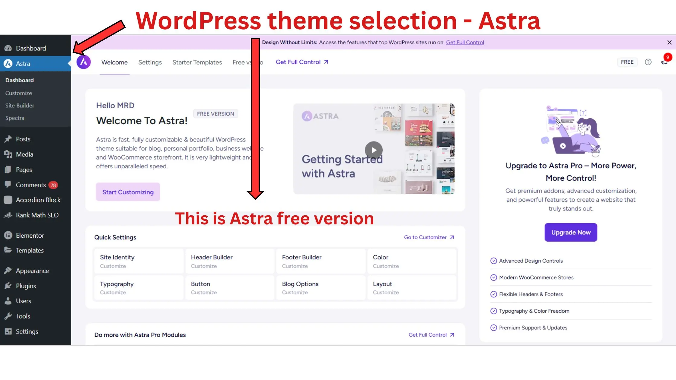Click the arrow icon beside Get Full Control in modules section

pos(452,335)
